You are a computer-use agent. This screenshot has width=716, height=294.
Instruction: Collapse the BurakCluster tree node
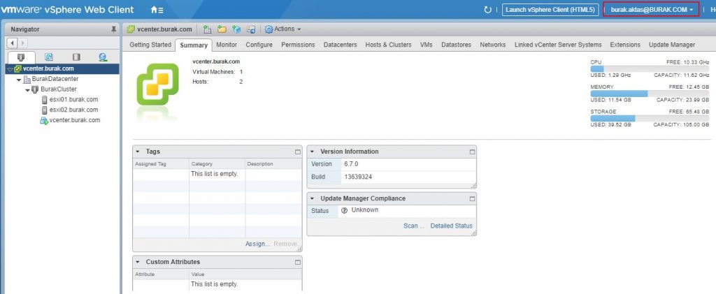click(27, 90)
